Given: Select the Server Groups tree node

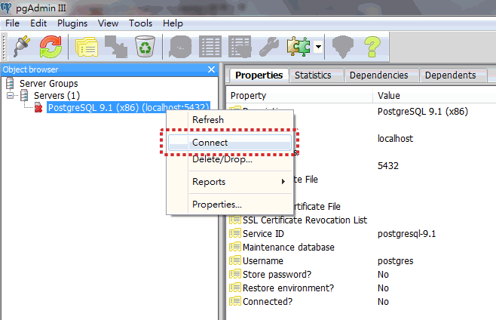Looking at the screenshot, I should 49,83.
